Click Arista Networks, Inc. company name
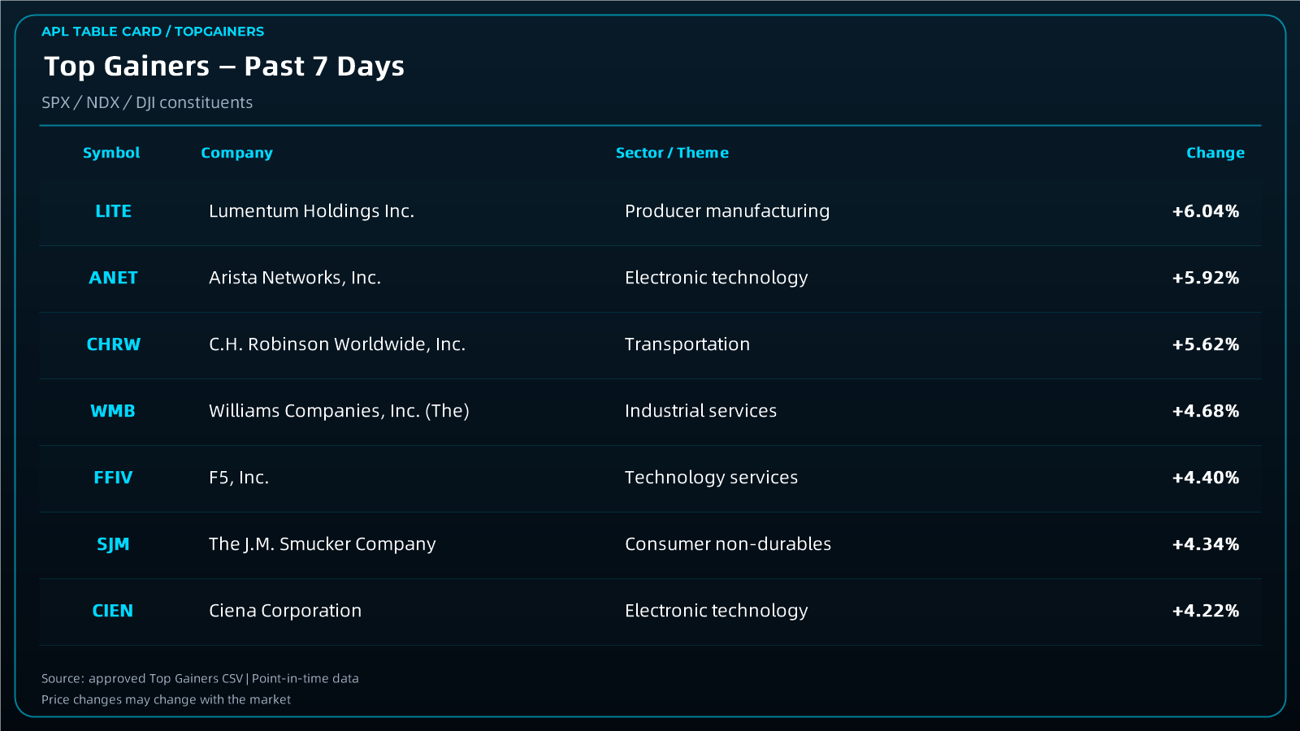Image resolution: width=1300 pixels, height=731 pixels. click(x=295, y=278)
